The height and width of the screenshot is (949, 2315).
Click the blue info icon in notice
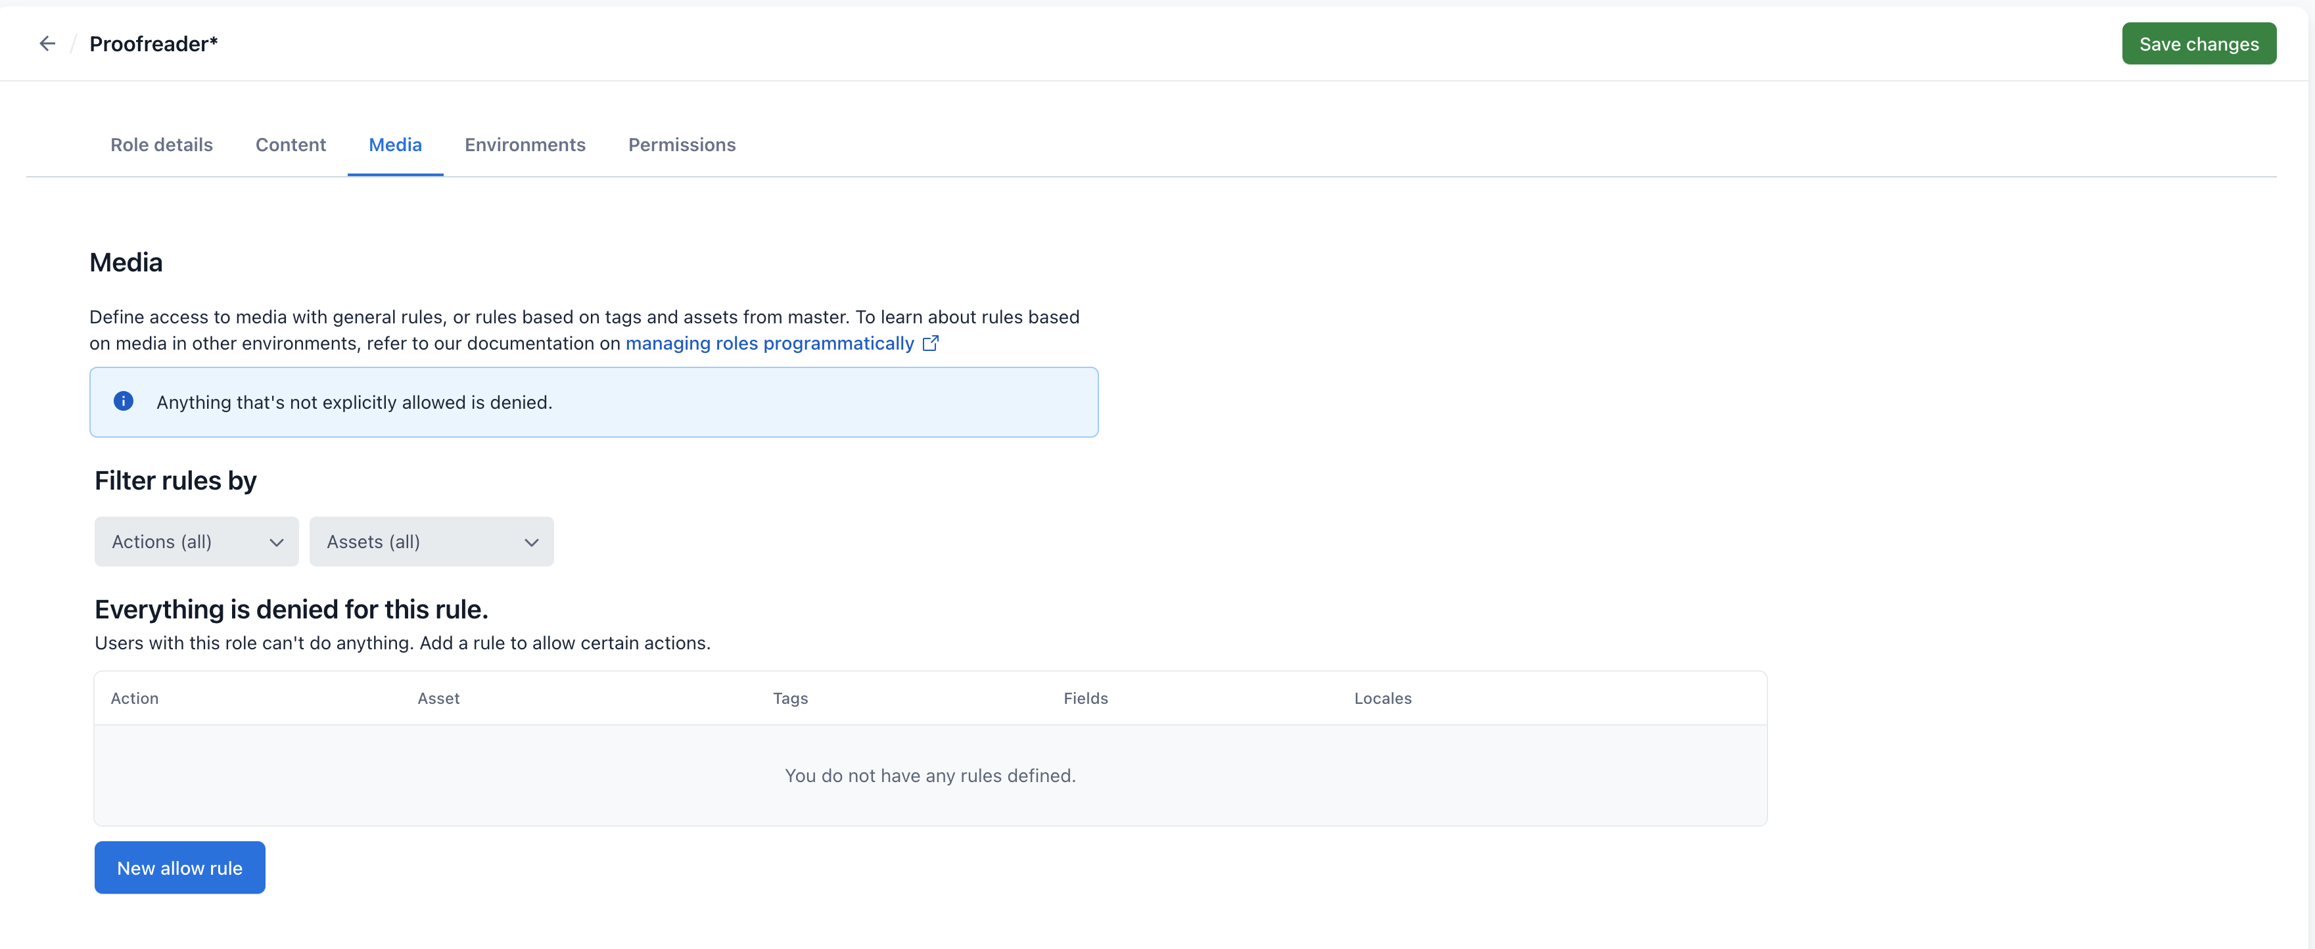[x=123, y=402]
